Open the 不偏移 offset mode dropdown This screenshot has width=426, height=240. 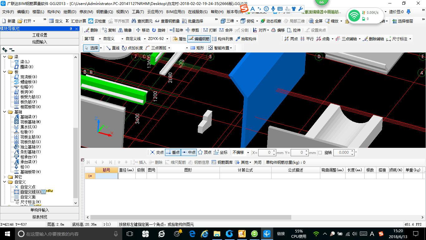tap(248, 152)
